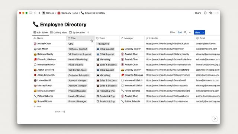Go back with the left arrow
The height and width of the screenshot is (134, 238).
[35, 13]
